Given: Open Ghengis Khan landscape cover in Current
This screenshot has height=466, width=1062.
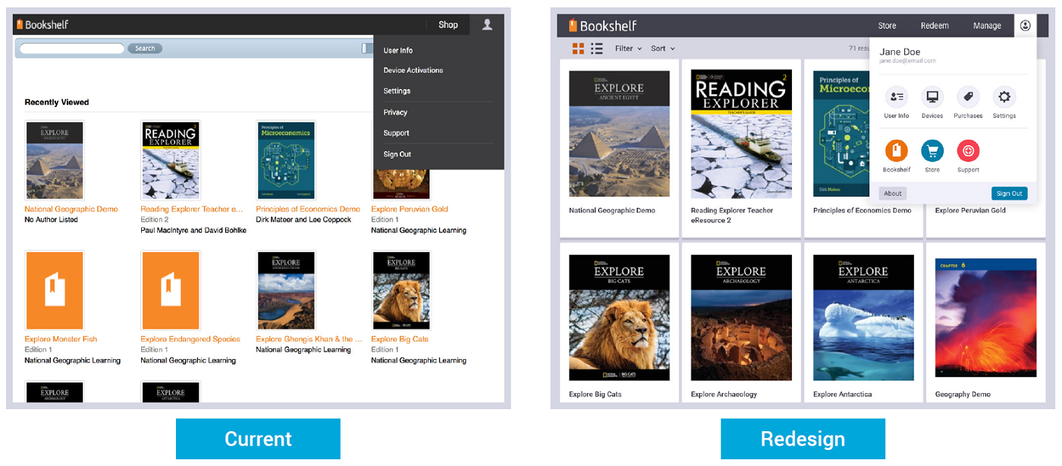Looking at the screenshot, I should (x=286, y=291).
